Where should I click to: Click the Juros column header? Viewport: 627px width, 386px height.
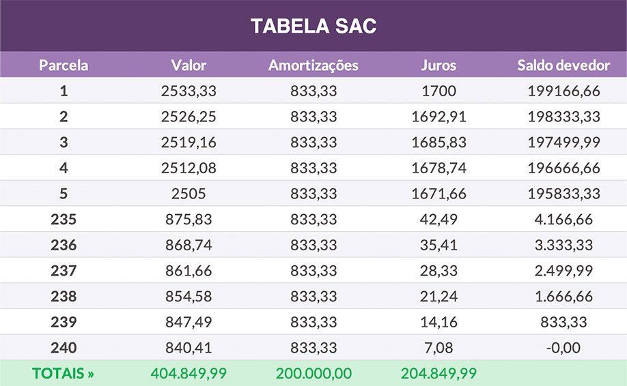pyautogui.click(x=438, y=65)
